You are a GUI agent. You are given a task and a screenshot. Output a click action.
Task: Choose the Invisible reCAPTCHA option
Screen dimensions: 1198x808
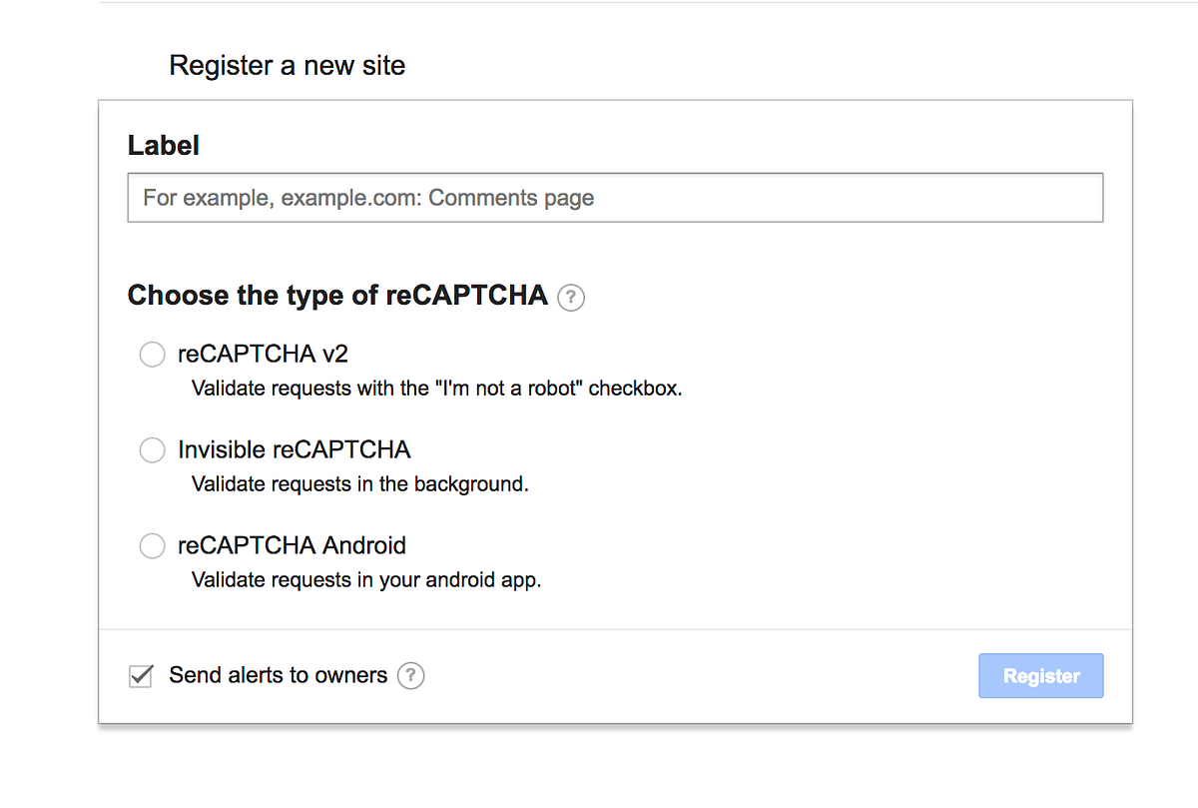pos(152,449)
